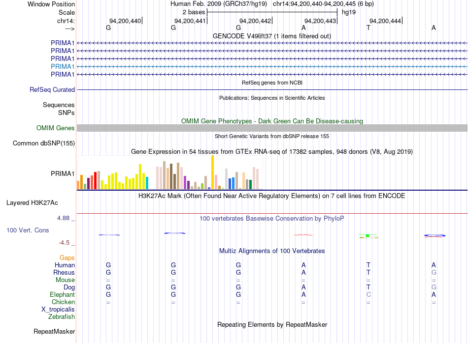
Task: Click the X_tropicalis alignment row label
Action: pos(58,310)
